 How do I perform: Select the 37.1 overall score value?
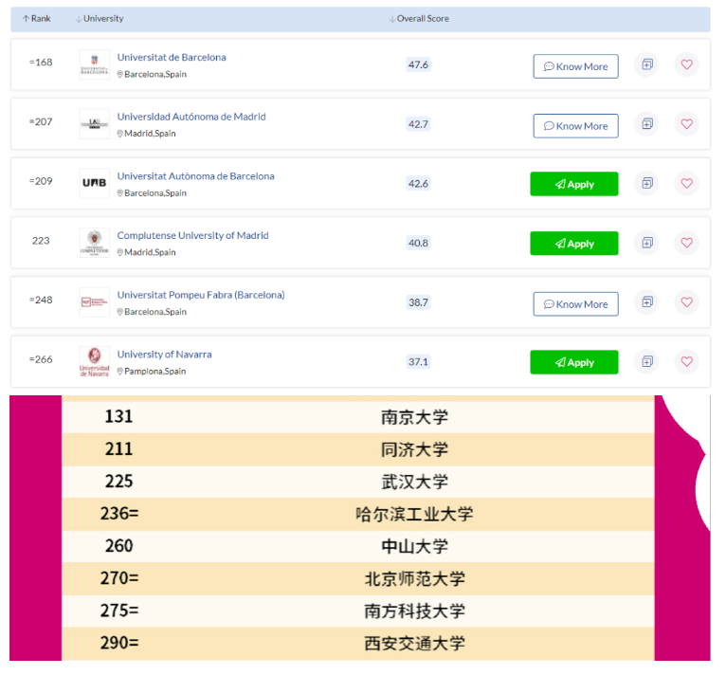(x=418, y=362)
